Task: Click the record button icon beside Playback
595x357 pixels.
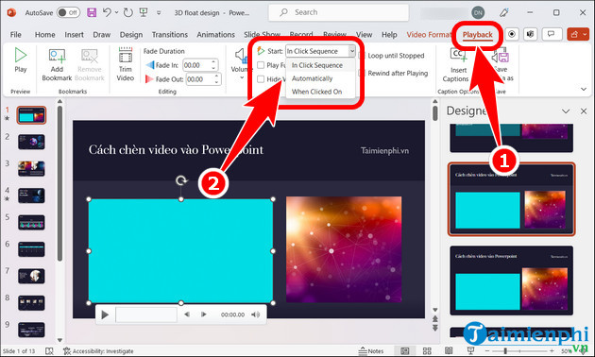Action: 512,34
